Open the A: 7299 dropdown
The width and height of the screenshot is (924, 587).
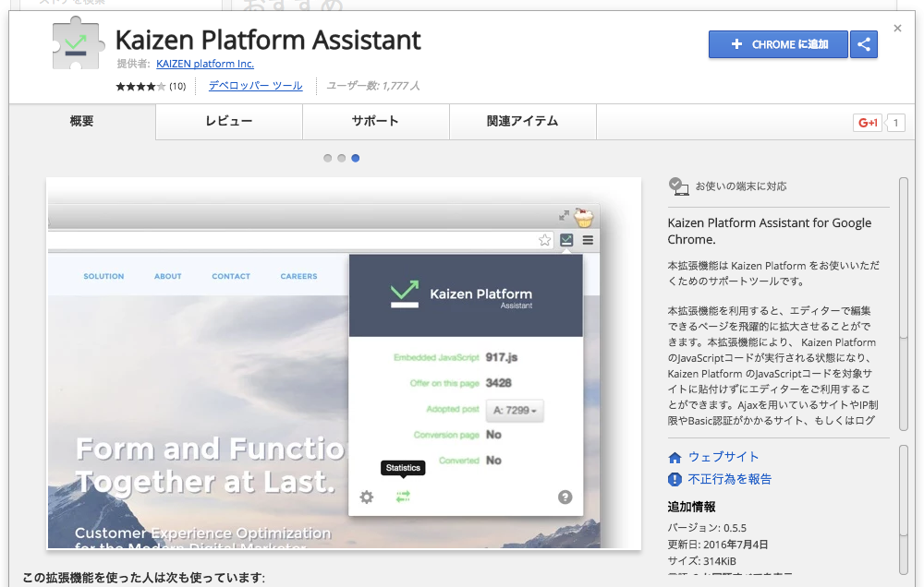[x=515, y=411]
